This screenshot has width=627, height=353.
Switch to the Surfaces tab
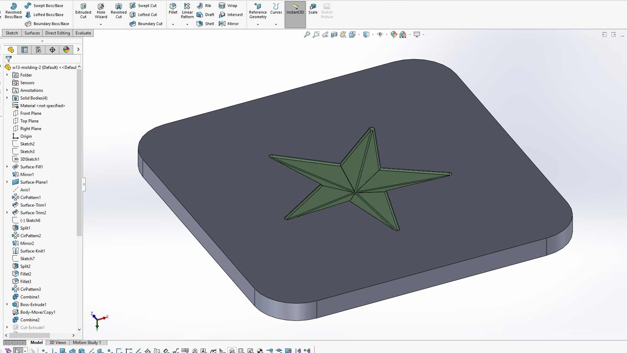pyautogui.click(x=32, y=33)
